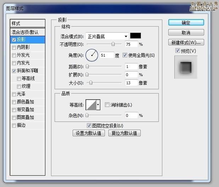Image resolution: width=219 pixels, height=187 pixels.
Task: Click the size value field 13
Action: coord(131,83)
